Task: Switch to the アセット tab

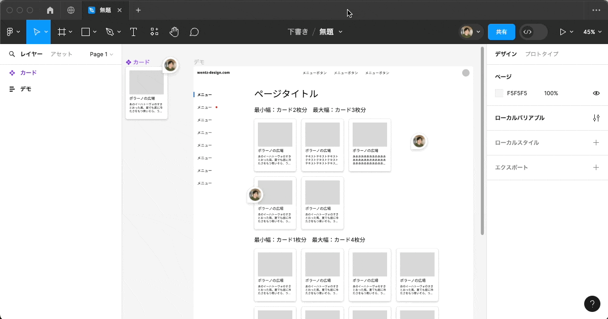Action: pyautogui.click(x=61, y=54)
